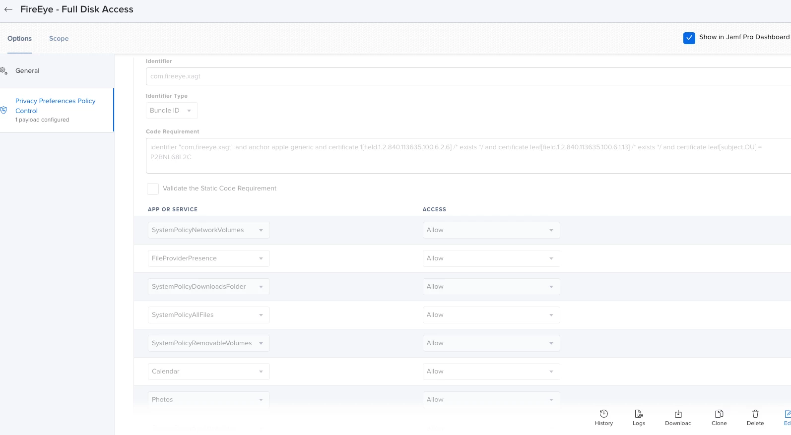Open the SystemPolicyDownloadsFolder service dropdown

coord(209,287)
